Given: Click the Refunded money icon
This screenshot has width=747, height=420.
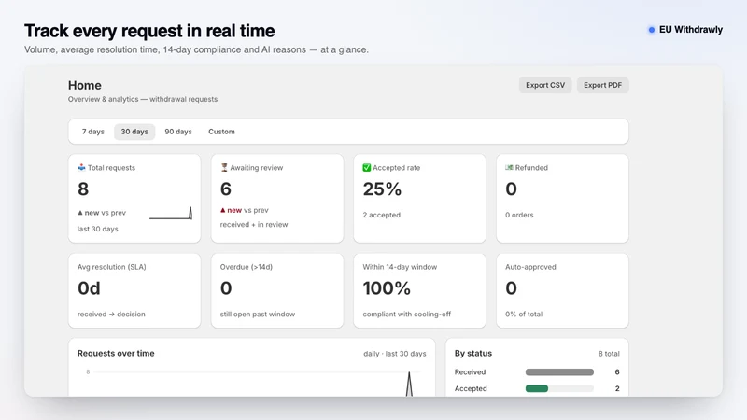Looking at the screenshot, I should pos(509,167).
